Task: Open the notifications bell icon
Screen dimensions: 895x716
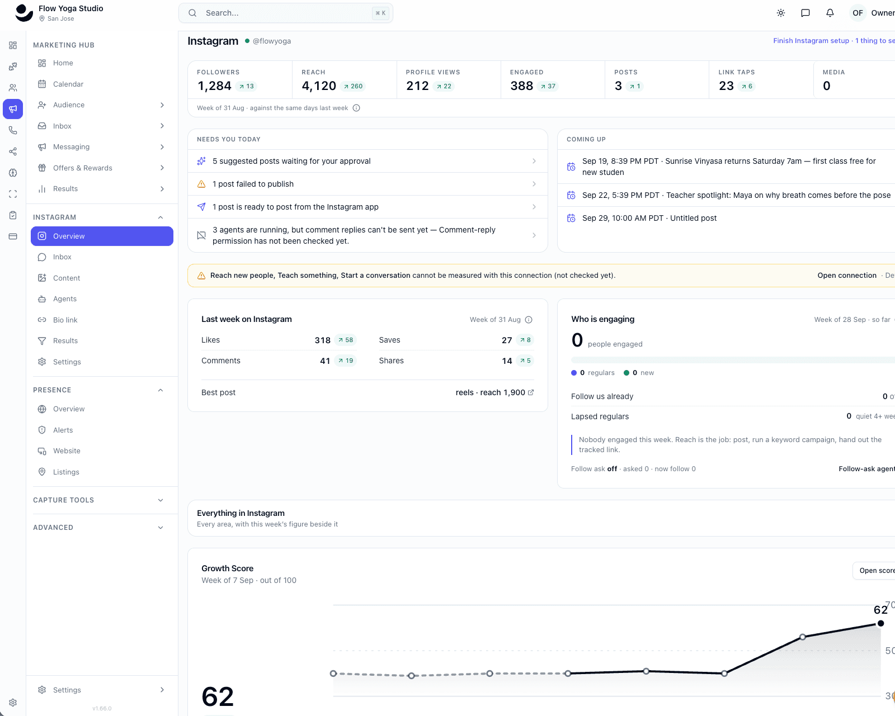Action: [830, 13]
